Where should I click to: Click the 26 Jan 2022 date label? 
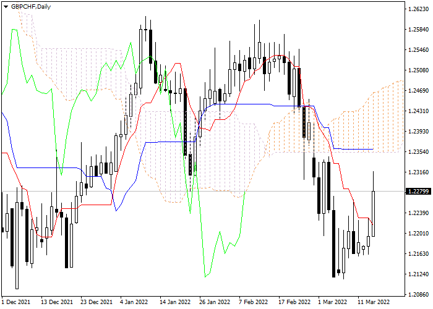pyautogui.click(x=215, y=302)
